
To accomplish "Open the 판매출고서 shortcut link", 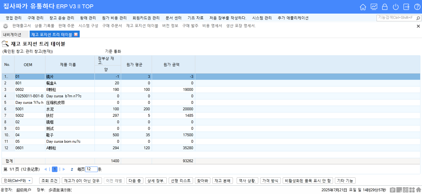I will pos(21,26).
